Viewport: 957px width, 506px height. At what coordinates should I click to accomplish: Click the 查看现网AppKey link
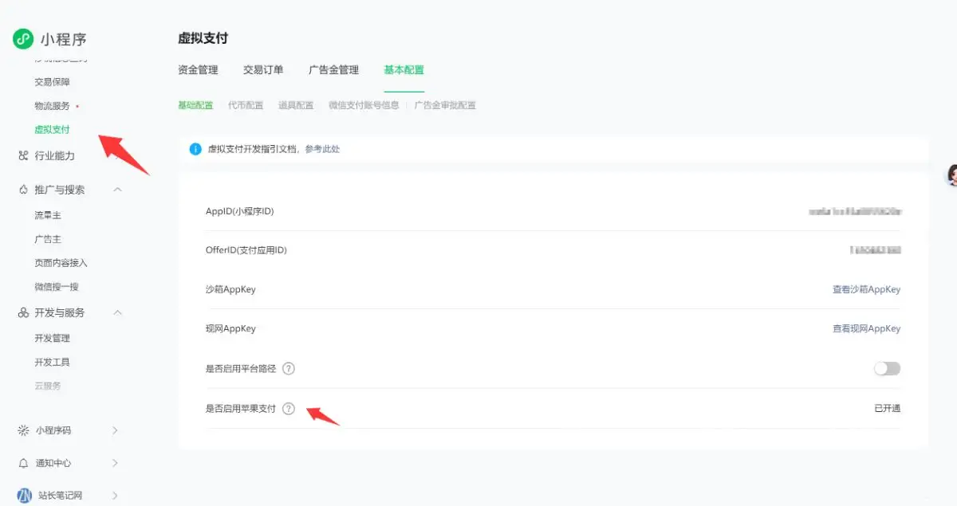click(867, 328)
